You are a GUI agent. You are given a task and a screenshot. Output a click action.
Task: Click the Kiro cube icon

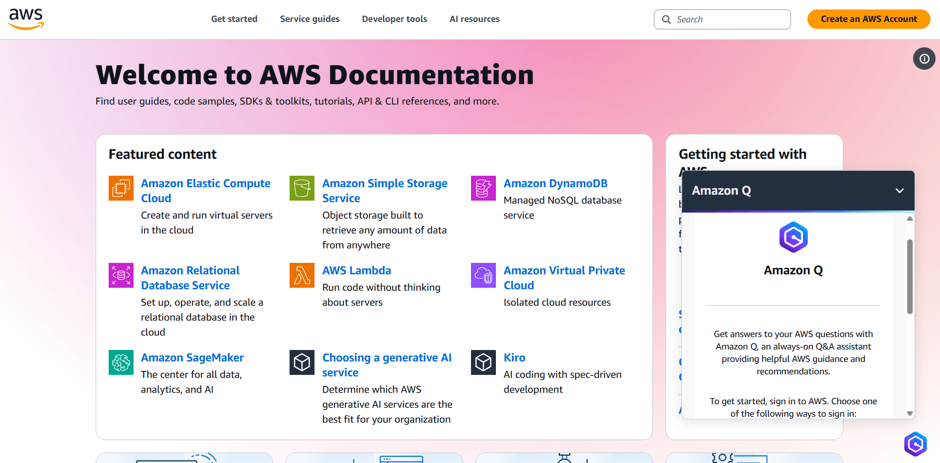click(483, 362)
